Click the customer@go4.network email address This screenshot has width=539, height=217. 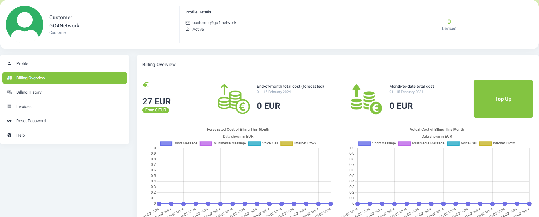click(x=214, y=23)
